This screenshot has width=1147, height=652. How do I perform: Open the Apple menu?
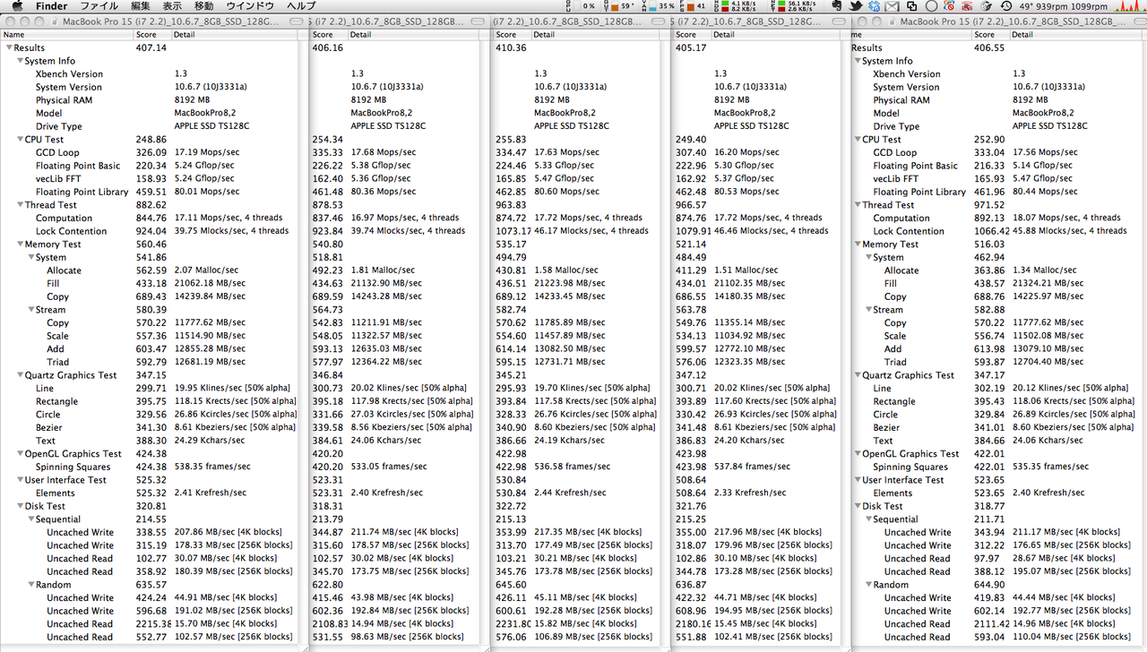pos(16,6)
